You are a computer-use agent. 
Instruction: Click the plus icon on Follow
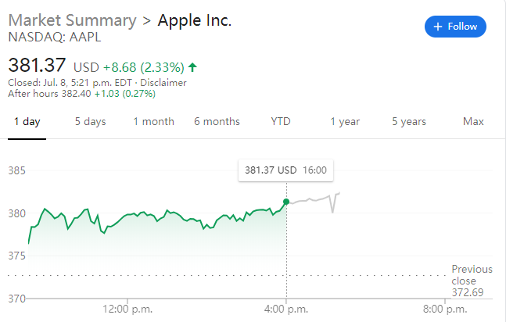pyautogui.click(x=438, y=27)
